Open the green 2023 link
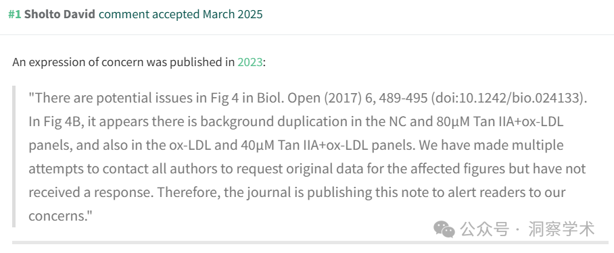The width and height of the screenshot is (614, 253). coord(250,62)
